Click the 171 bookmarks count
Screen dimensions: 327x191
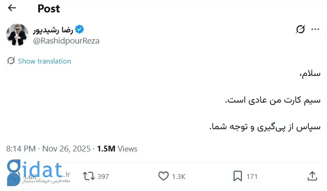pyautogui.click(x=252, y=177)
